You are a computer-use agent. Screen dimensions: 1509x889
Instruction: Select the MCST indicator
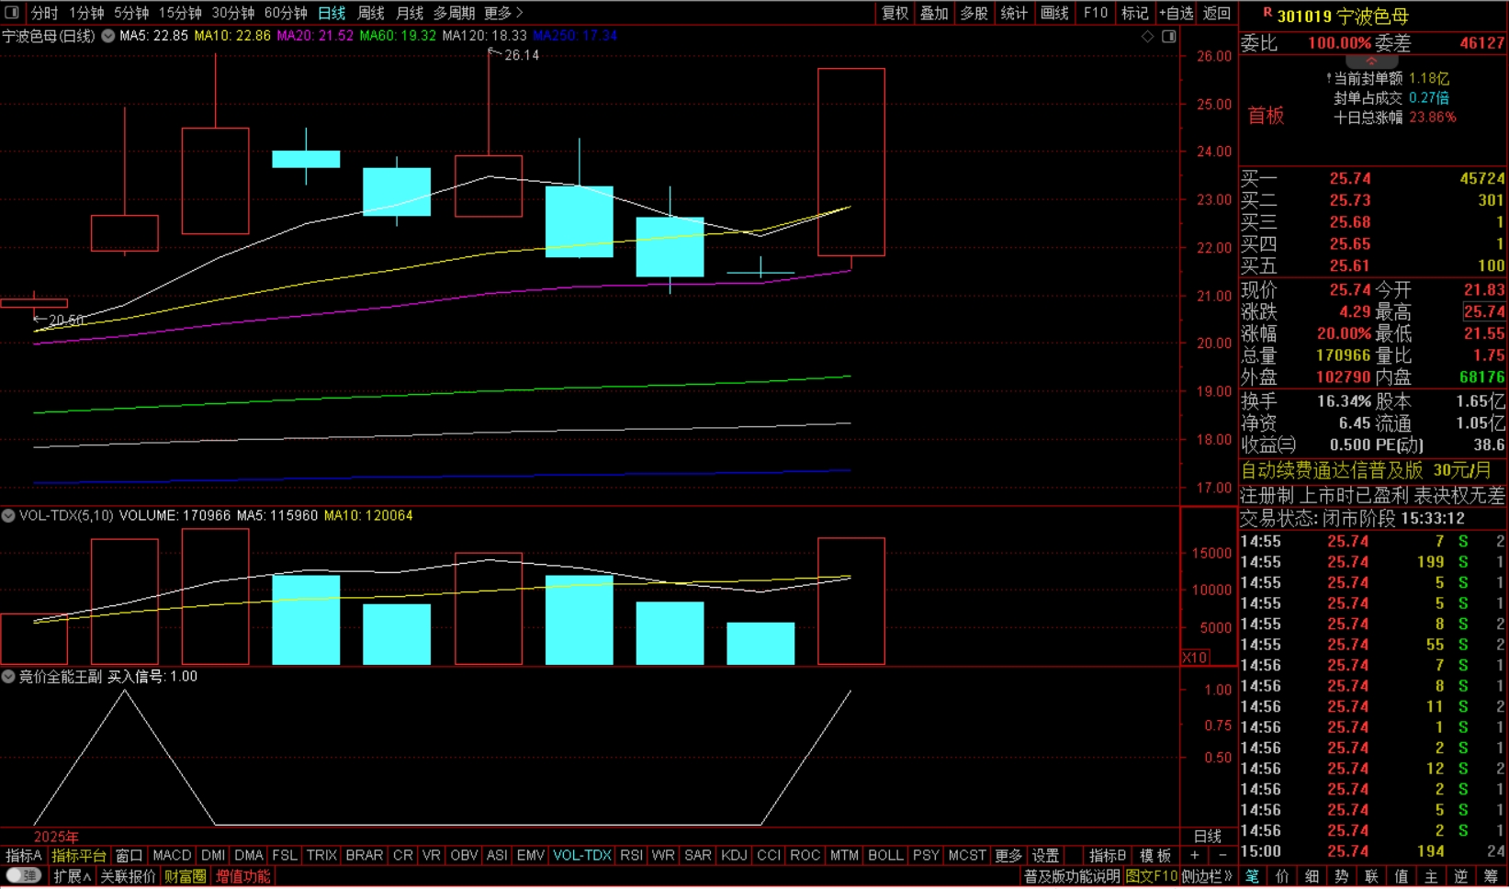[967, 855]
